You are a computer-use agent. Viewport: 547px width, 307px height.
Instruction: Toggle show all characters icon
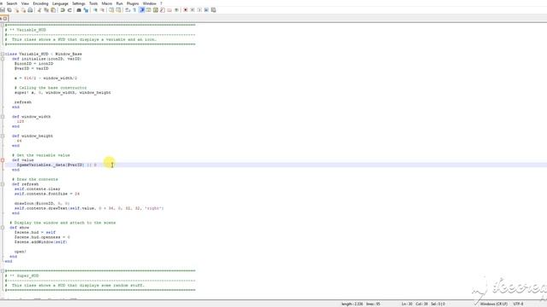pos(134,10)
